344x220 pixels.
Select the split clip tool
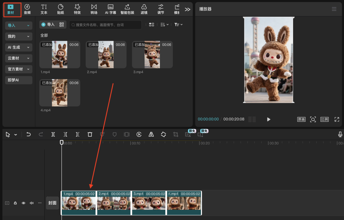(53, 135)
